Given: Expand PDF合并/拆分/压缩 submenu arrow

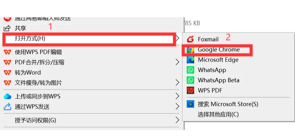Looking at the screenshot, I should click(177, 62).
